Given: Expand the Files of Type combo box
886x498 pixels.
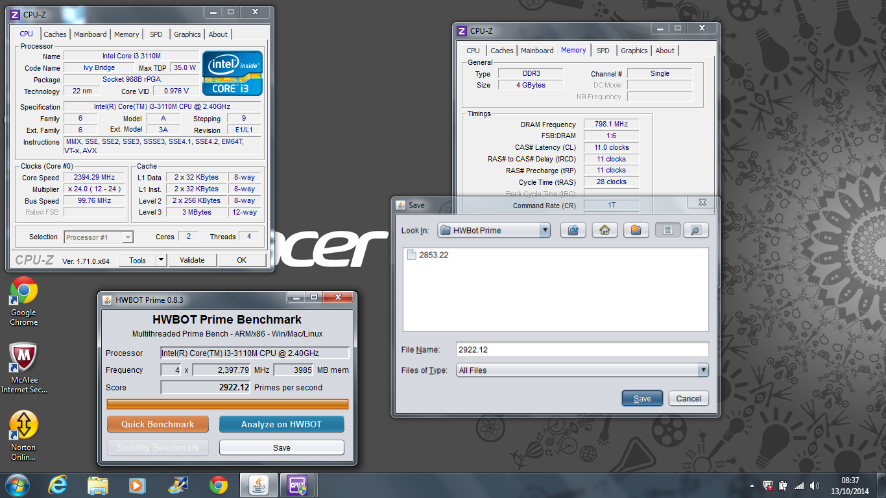Looking at the screenshot, I should pyautogui.click(x=703, y=370).
